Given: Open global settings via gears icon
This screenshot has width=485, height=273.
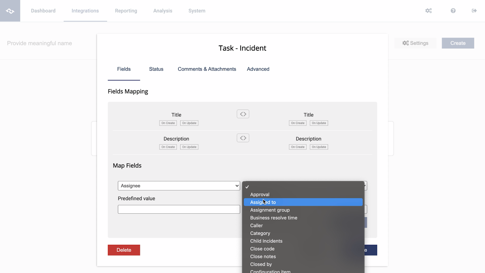Looking at the screenshot, I should 428,11.
